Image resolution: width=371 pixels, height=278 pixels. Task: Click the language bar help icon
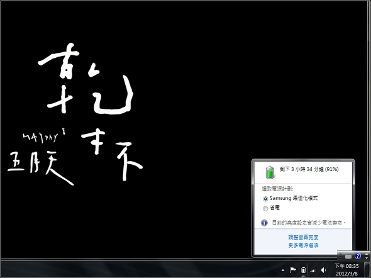pos(358,256)
